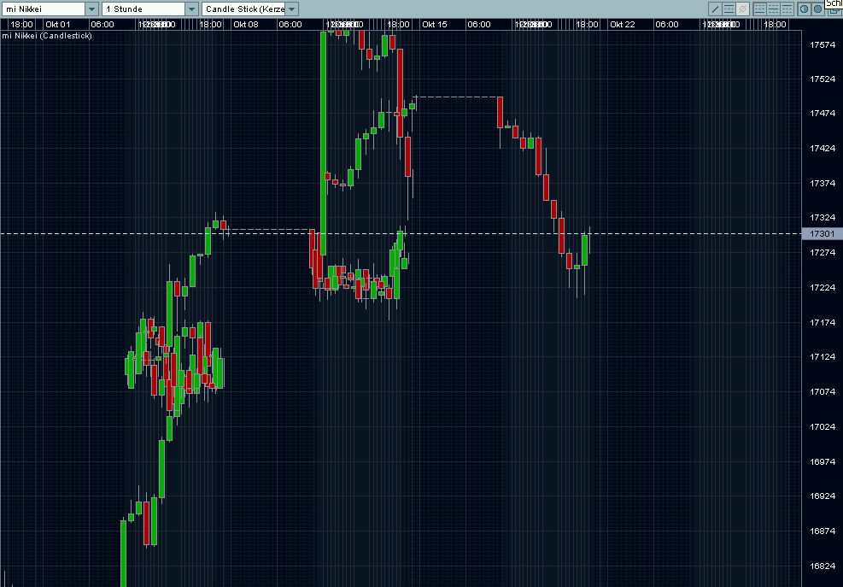Click the Okt 08 date label
Image resolution: width=843 pixels, height=587 pixels.
[x=246, y=24]
